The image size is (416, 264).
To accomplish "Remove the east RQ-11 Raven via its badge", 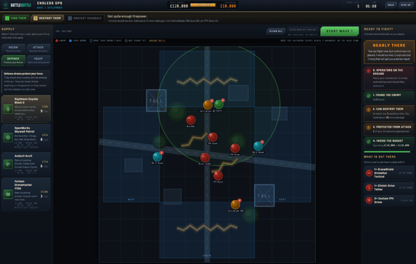I will click(x=262, y=142).
